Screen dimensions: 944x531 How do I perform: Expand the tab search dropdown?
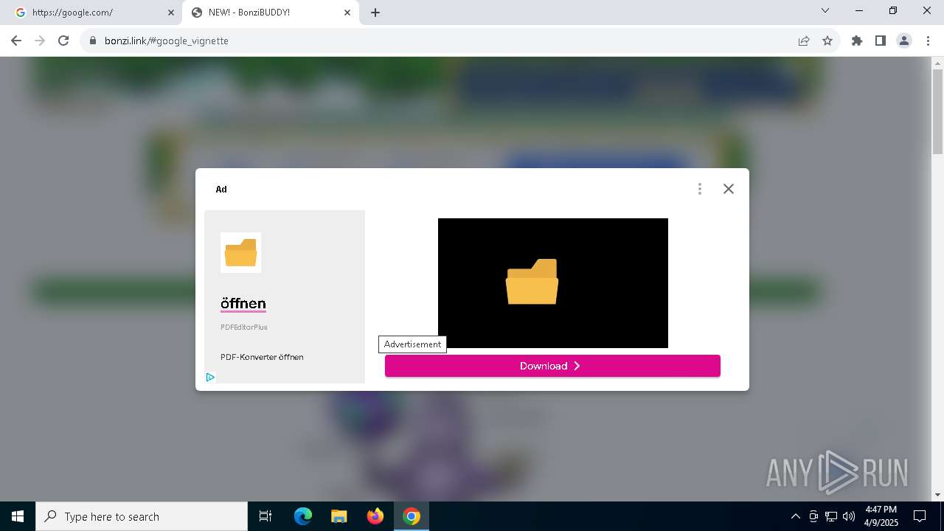tap(825, 10)
